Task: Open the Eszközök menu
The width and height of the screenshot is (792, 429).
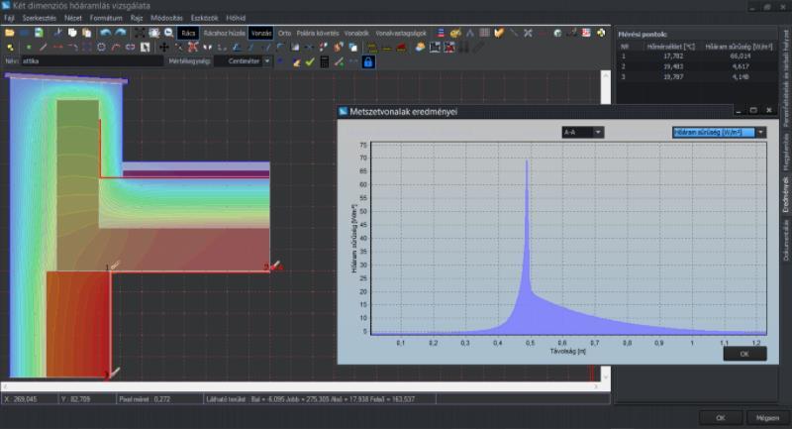Action: click(204, 18)
